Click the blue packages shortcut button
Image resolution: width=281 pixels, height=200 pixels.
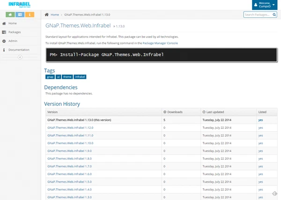pyautogui.click(x=20, y=15)
